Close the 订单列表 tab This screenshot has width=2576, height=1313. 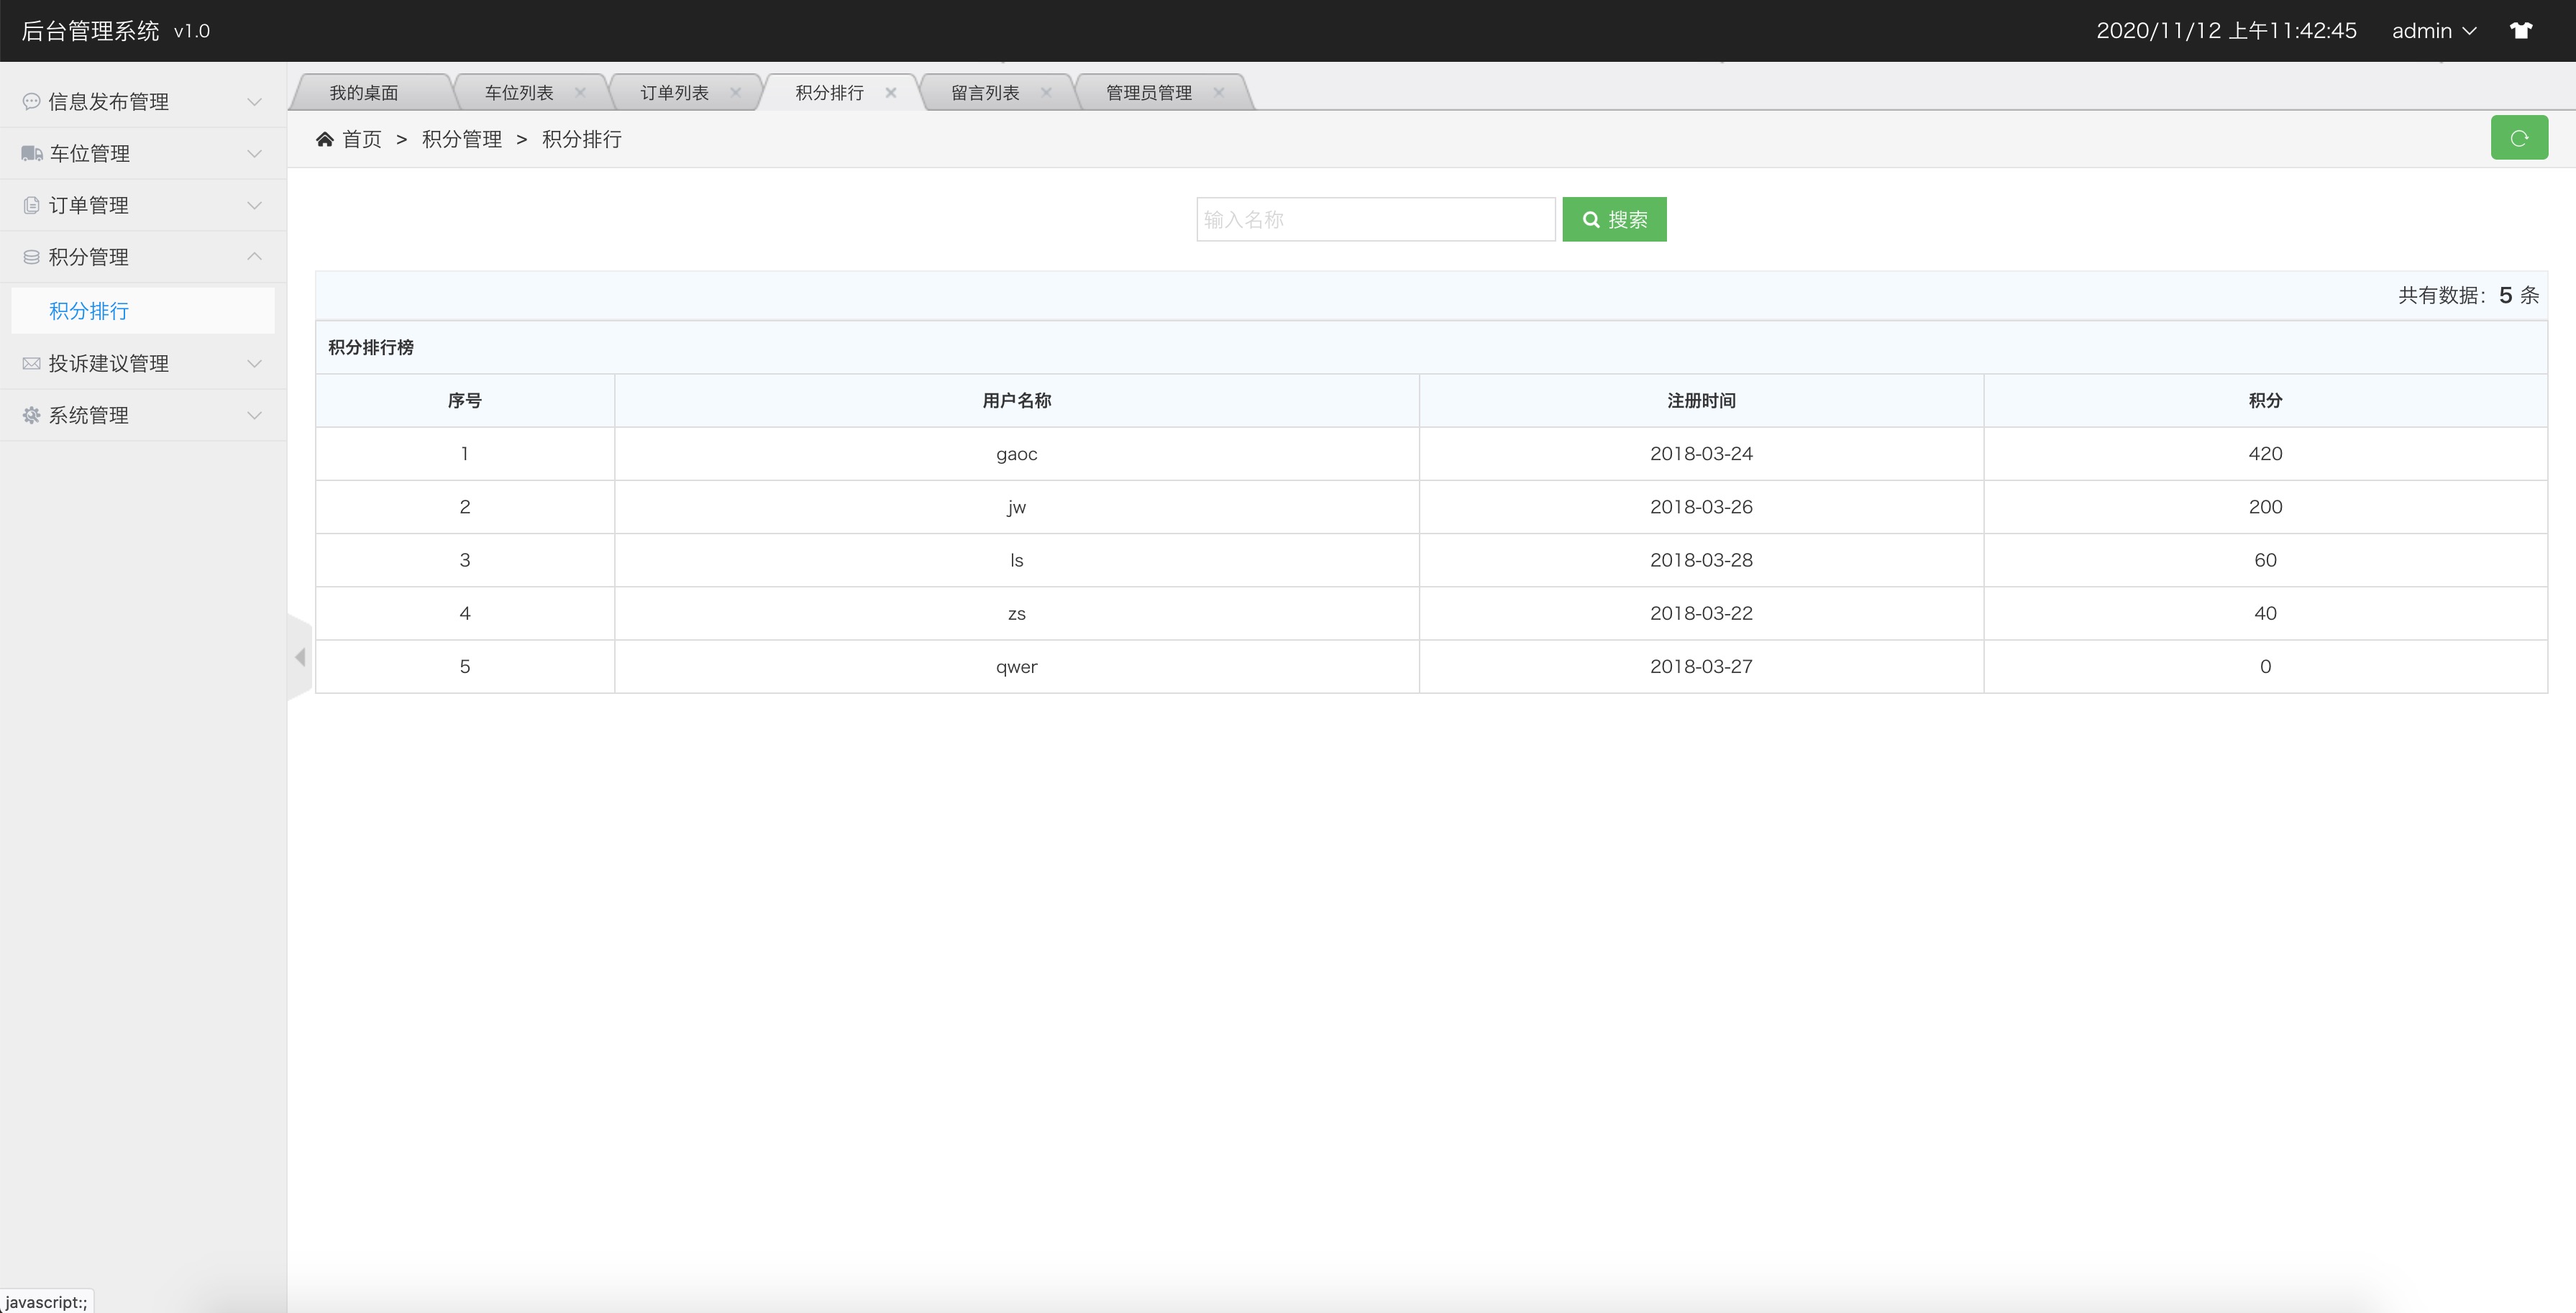pos(735,92)
